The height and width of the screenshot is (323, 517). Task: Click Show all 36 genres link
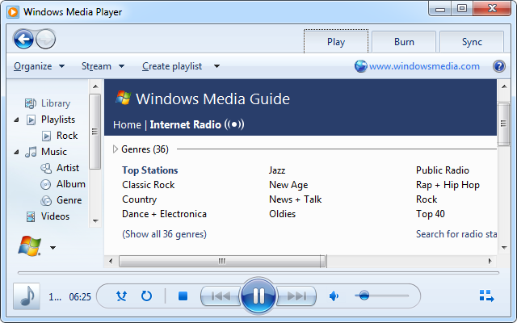point(164,234)
